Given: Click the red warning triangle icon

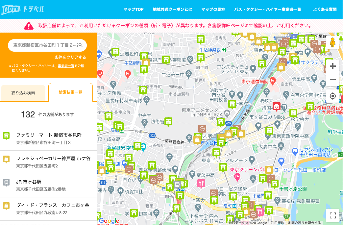Looking at the screenshot, I should click(x=29, y=26).
